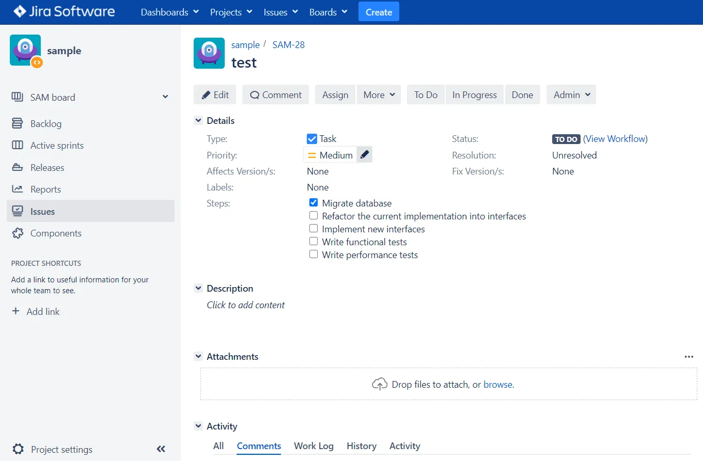Switch to the History tab
703x461 pixels.
pos(361,446)
